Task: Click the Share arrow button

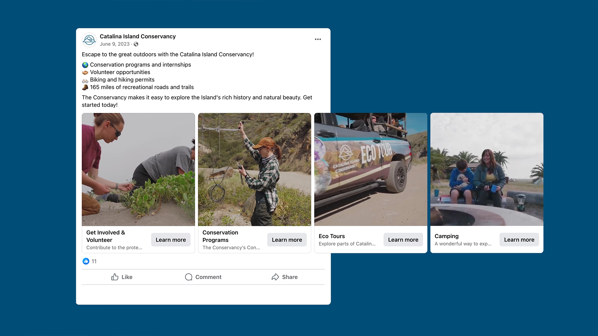Action: tap(284, 277)
